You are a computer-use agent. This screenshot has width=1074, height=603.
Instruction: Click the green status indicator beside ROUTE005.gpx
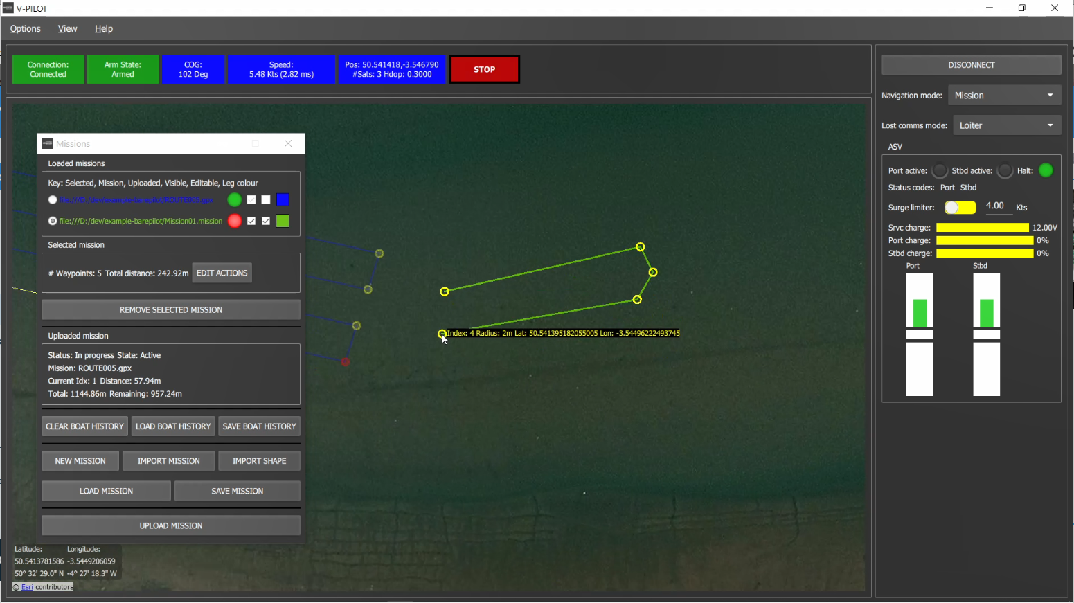tap(234, 199)
